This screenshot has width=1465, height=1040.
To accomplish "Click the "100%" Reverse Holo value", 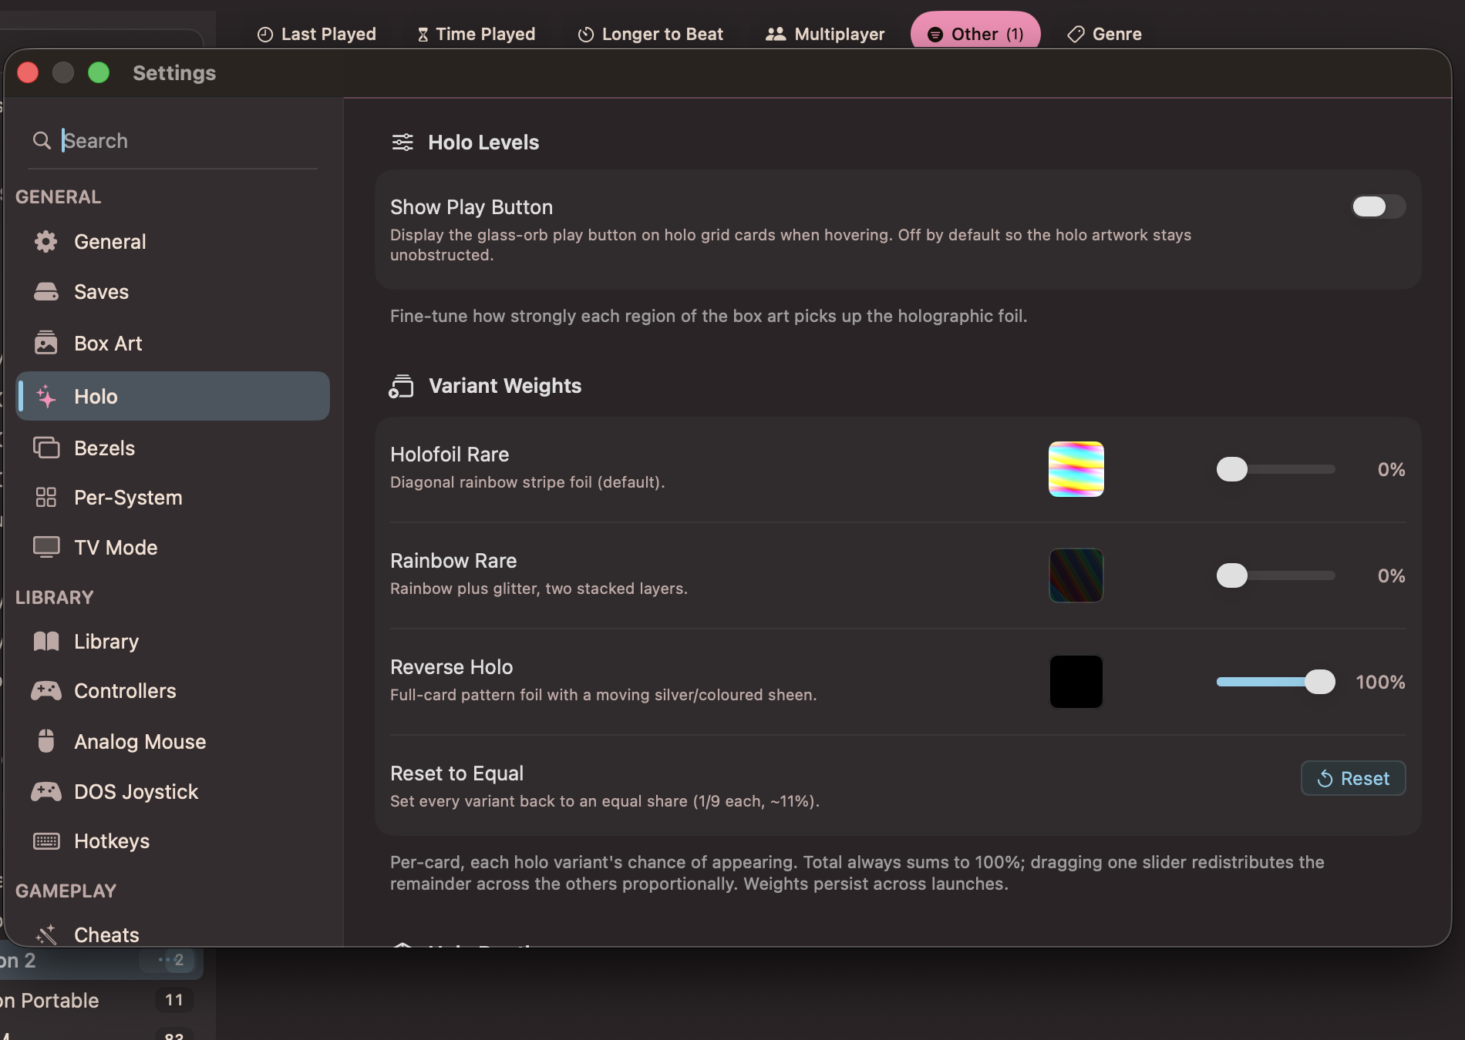I will tap(1380, 683).
